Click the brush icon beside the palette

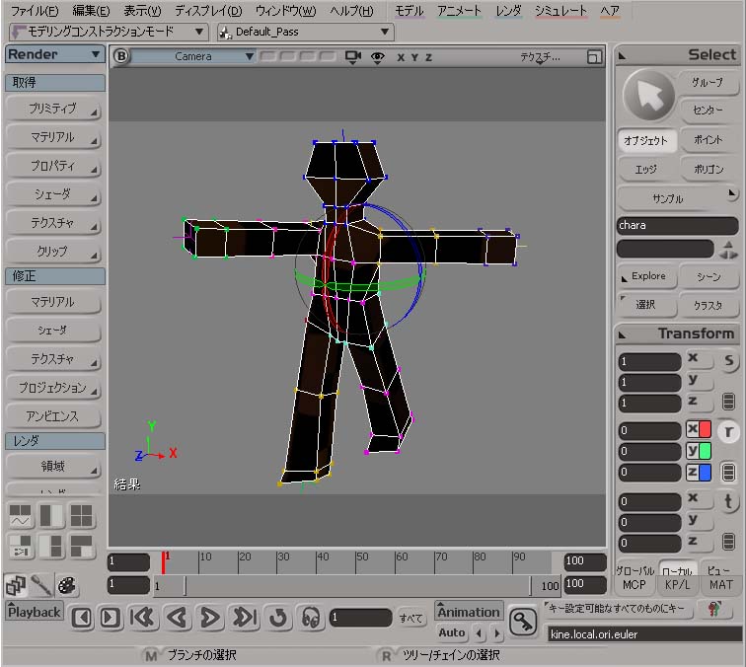(x=41, y=586)
